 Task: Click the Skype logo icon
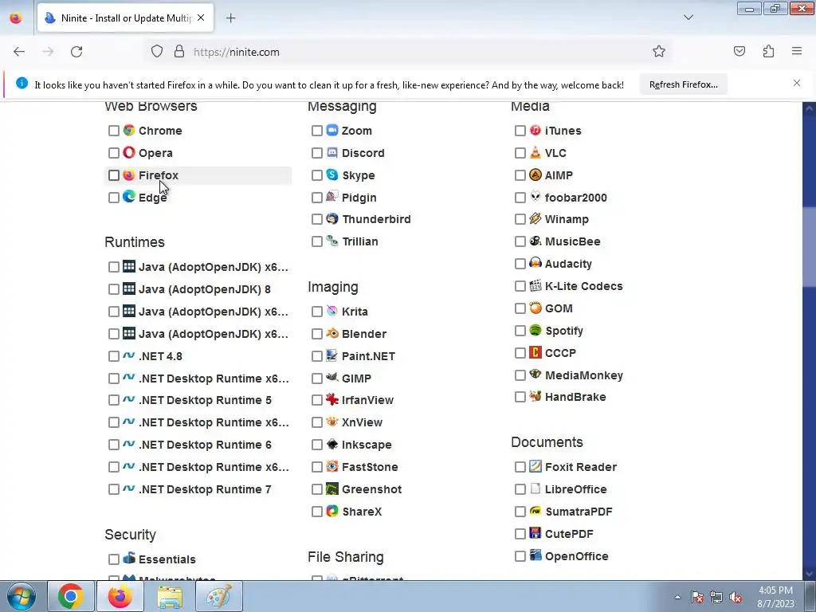coord(332,175)
